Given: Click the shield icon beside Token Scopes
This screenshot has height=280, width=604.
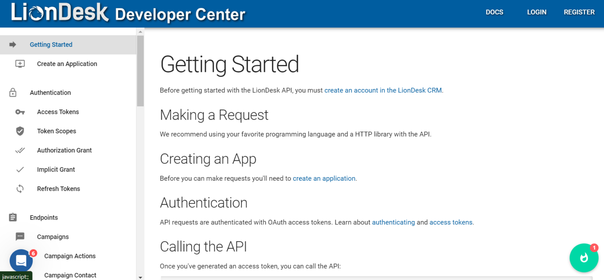Looking at the screenshot, I should click(20, 131).
